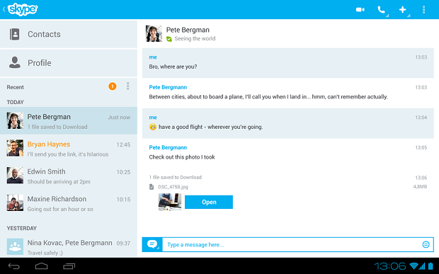The width and height of the screenshot is (439, 274).
Task: Select the 'have a good flight' message
Action: [x=211, y=127]
